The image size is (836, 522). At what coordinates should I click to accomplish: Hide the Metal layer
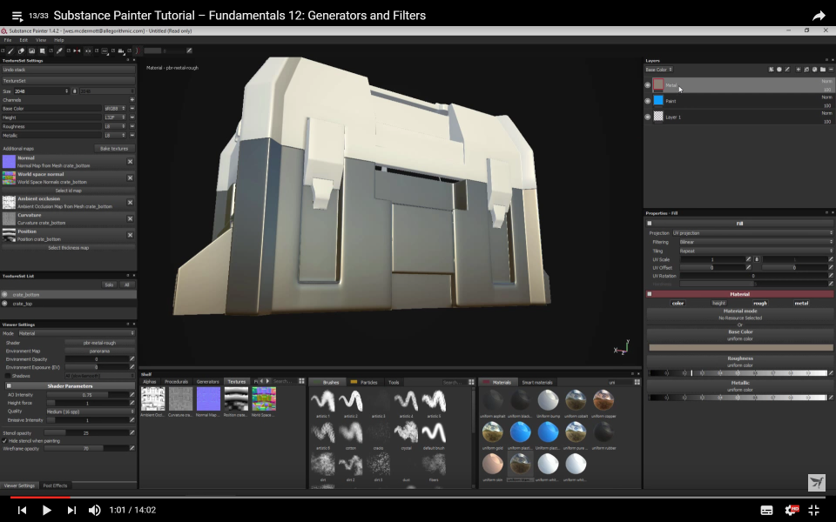[648, 84]
